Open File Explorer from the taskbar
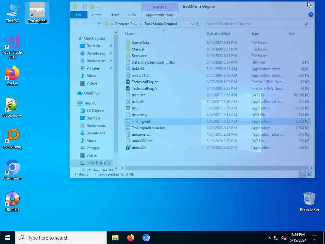325x244 pixels. (x=115, y=238)
